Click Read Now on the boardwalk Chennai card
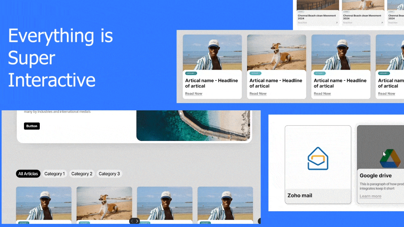Viewport: 404px width, 227px height. [x=302, y=23]
